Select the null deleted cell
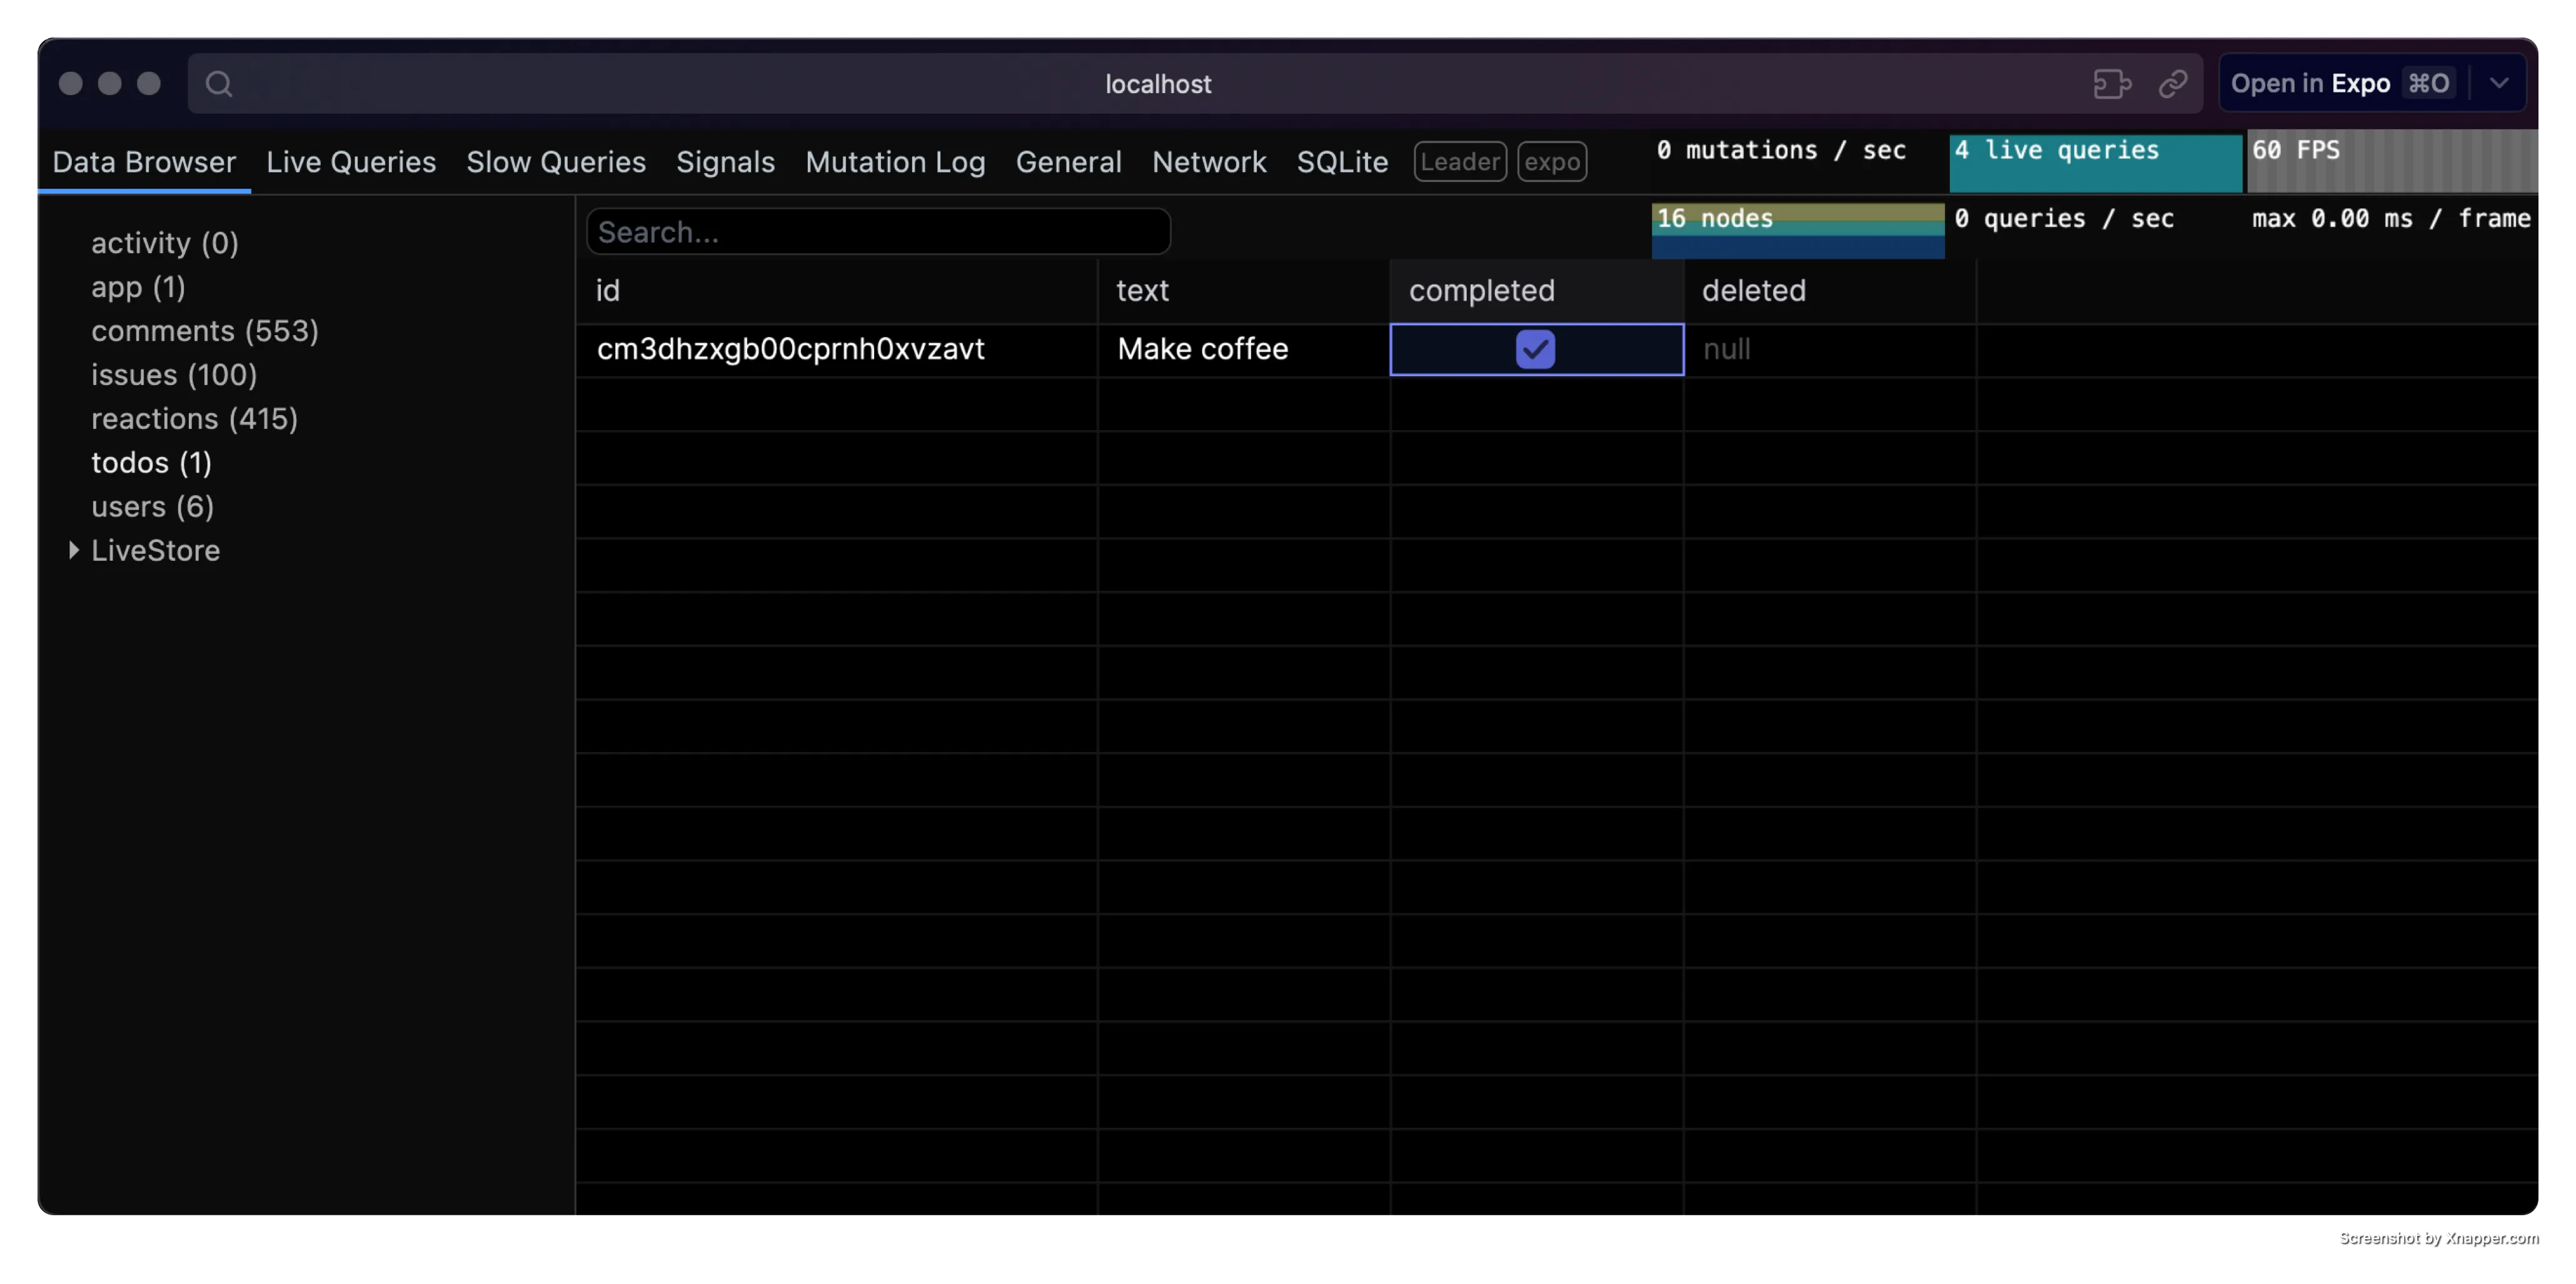 pos(1829,350)
